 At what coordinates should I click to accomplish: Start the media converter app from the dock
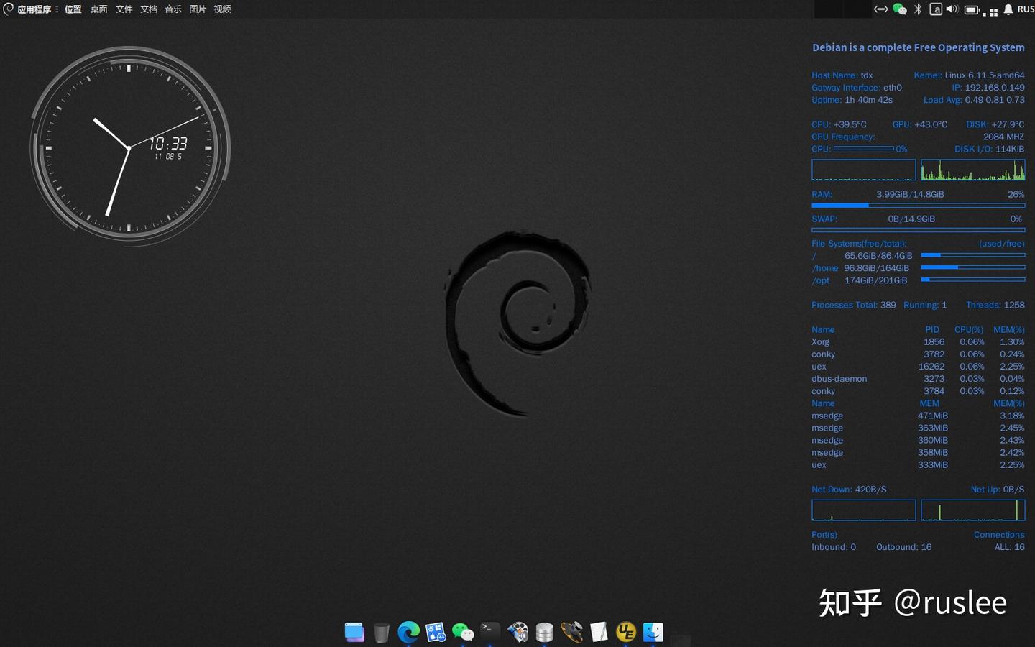pos(518,632)
